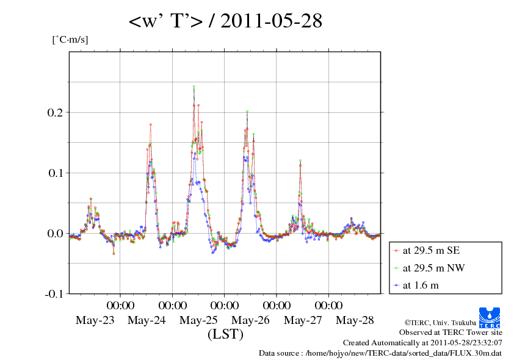The image size is (514, 363).
Task: Click the May-27 date label
Action: (303, 320)
